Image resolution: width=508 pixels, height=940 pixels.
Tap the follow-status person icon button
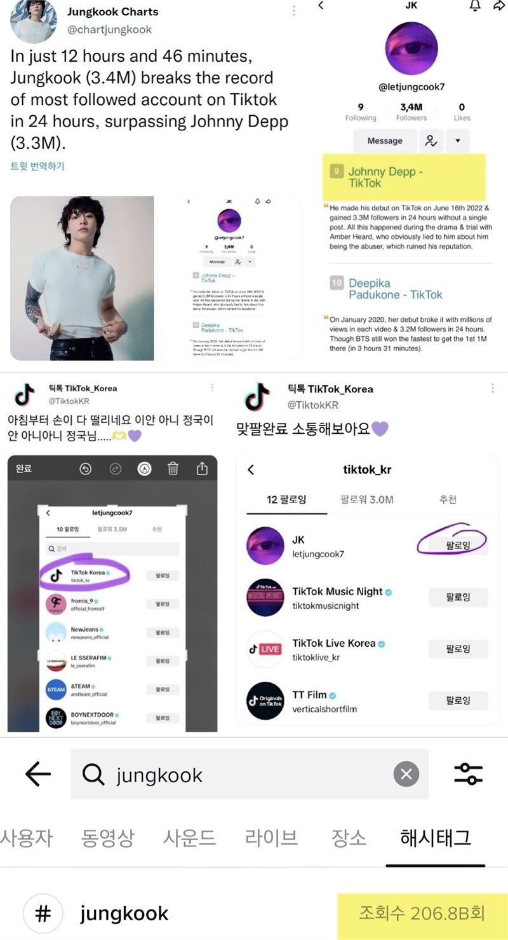tap(431, 141)
